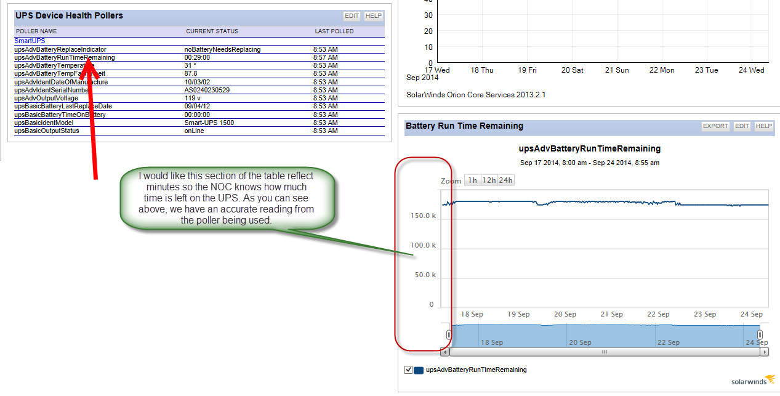
Task: Click the noBatteryNeedsReplacing status value
Action: 222,49
